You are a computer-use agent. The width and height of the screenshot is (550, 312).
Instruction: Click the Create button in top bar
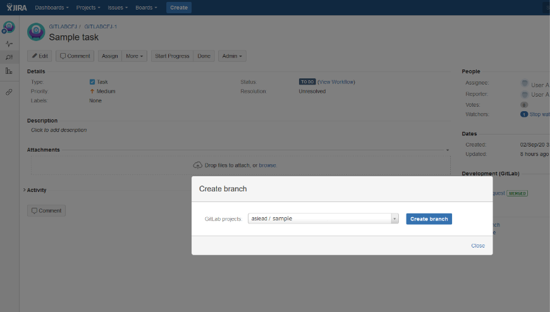(x=179, y=8)
